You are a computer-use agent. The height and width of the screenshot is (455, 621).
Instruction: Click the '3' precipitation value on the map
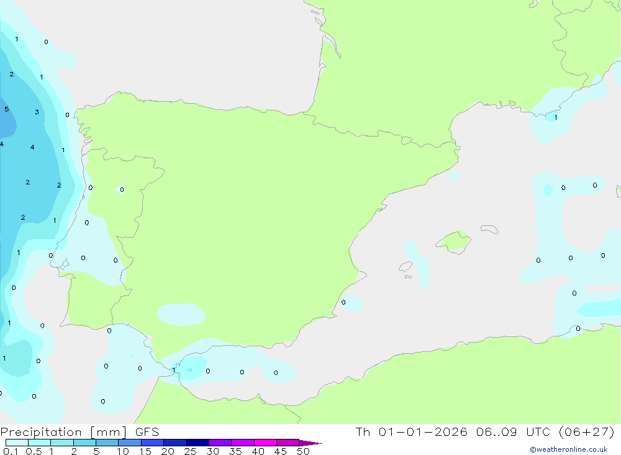coord(37,112)
